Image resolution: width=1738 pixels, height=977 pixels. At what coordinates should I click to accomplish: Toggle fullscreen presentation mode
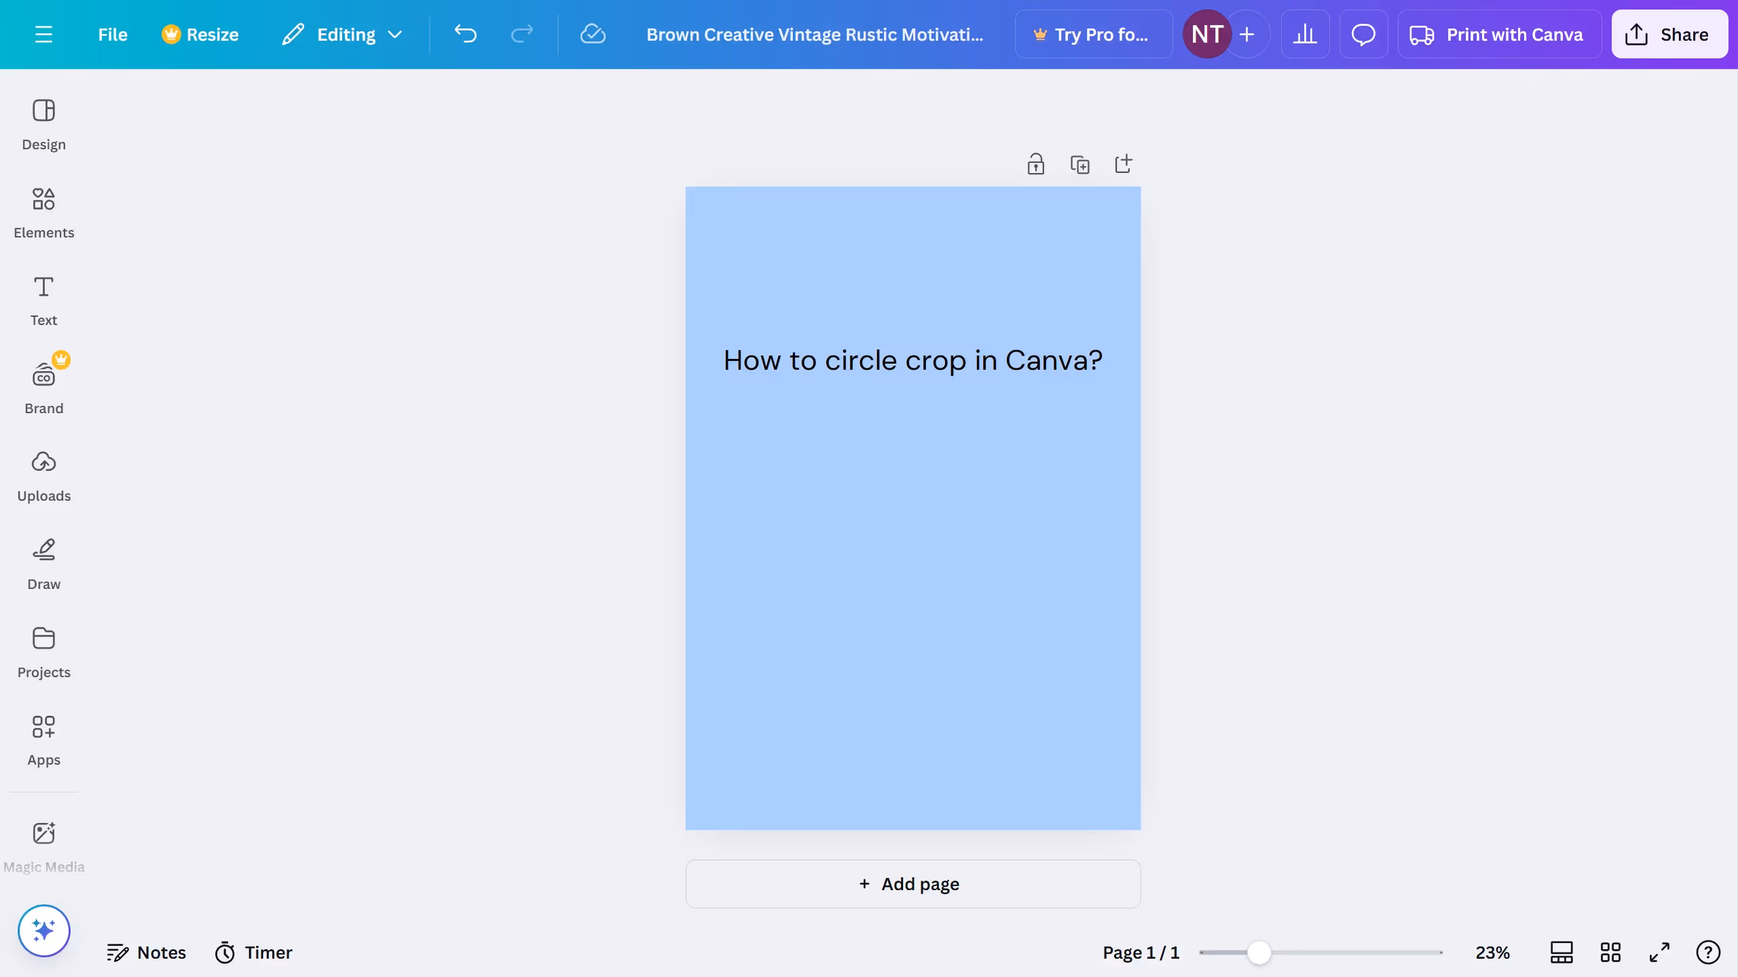(1659, 953)
